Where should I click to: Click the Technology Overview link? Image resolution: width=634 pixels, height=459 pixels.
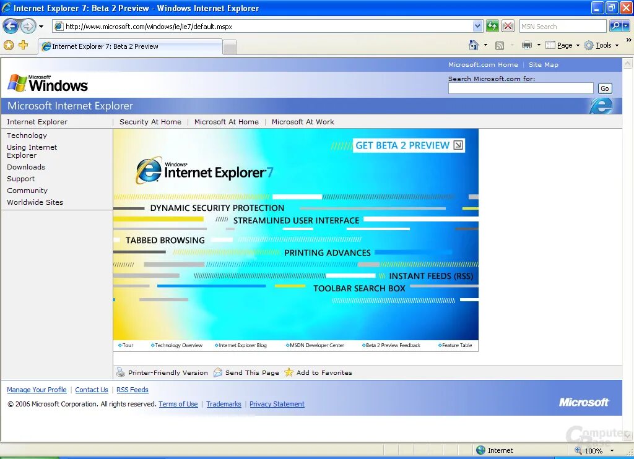coord(176,345)
